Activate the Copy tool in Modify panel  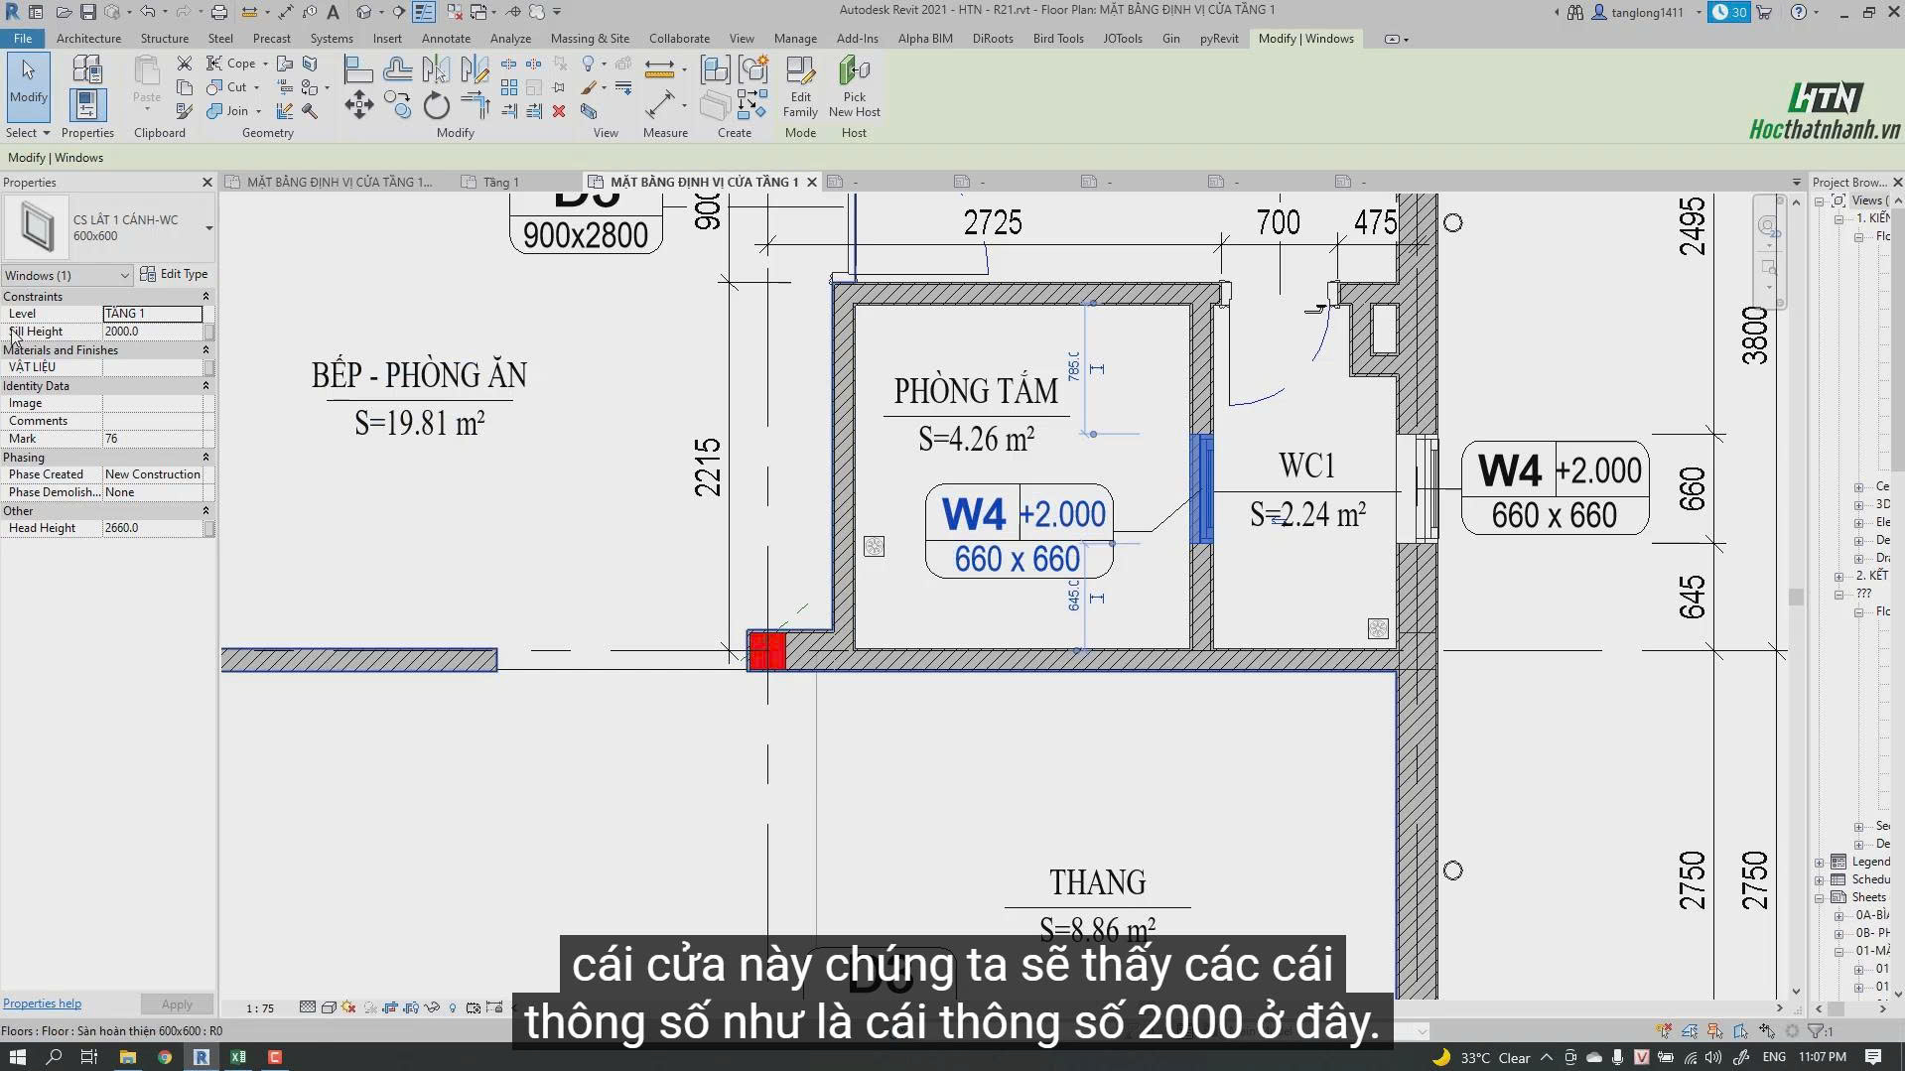click(397, 105)
